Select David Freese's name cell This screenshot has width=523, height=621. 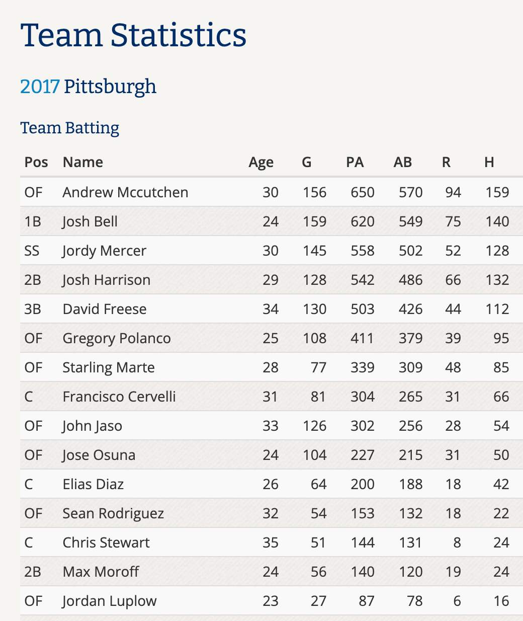point(105,309)
